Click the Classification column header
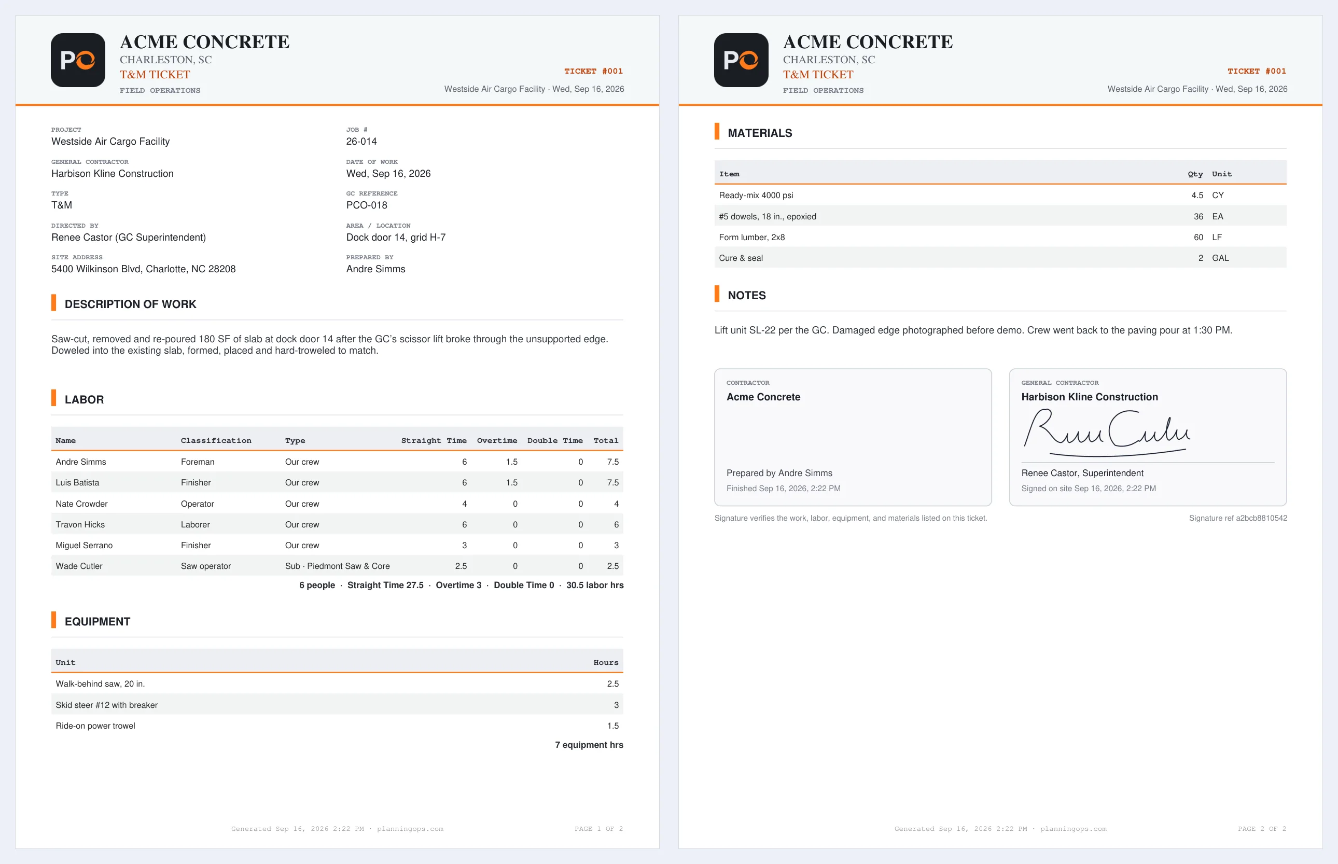Viewport: 1338px width, 864px height. click(x=216, y=440)
